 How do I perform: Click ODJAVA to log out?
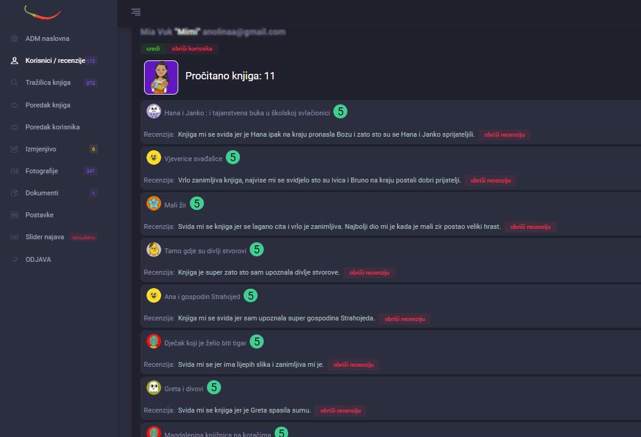[x=38, y=259]
